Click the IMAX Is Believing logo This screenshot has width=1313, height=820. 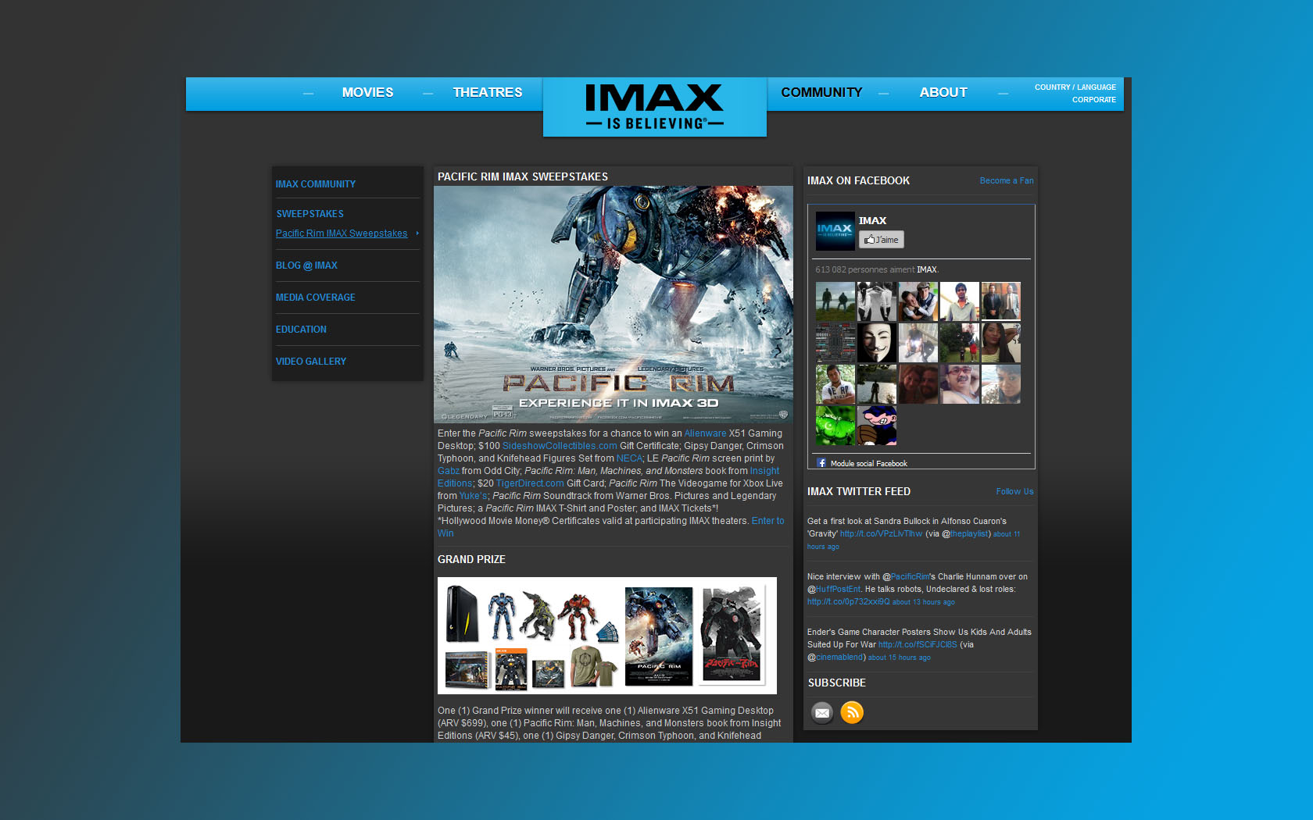(x=655, y=107)
